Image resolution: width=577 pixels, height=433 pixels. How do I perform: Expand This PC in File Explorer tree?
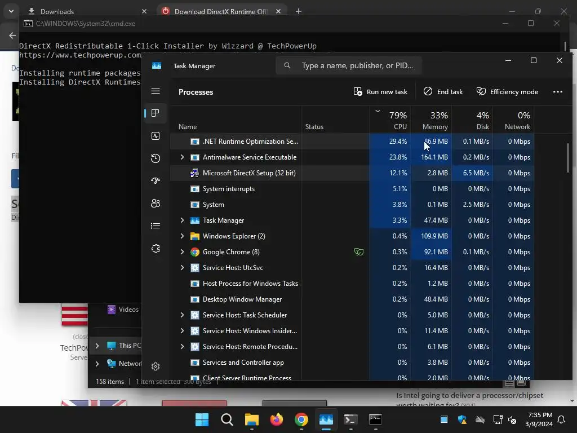tap(97, 346)
